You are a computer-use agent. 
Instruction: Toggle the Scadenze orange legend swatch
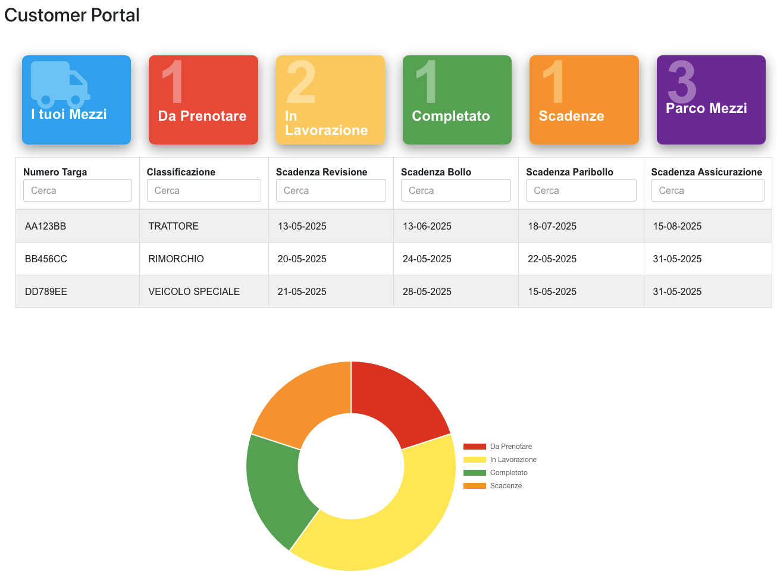(x=474, y=486)
